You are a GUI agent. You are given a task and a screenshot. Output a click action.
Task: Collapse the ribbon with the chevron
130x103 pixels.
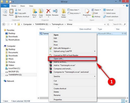click(124, 6)
